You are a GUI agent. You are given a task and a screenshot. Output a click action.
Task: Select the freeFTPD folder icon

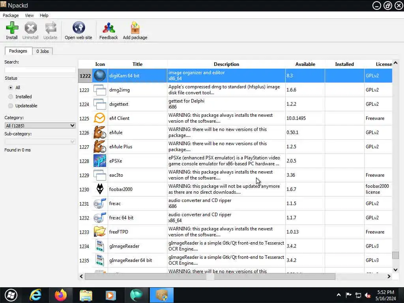click(x=100, y=232)
